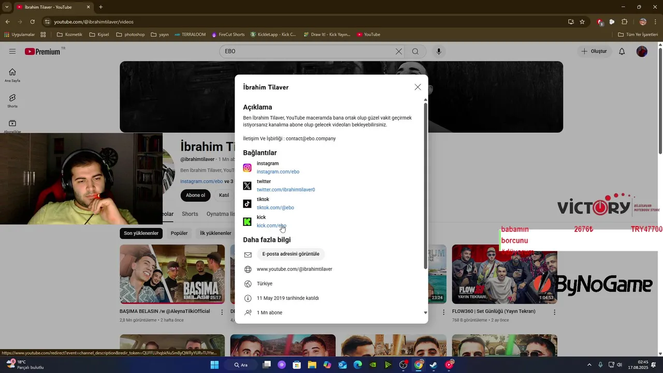Image resolution: width=663 pixels, height=373 pixels.
Task: Open options menu for FLOW360 video
Action: (x=554, y=312)
